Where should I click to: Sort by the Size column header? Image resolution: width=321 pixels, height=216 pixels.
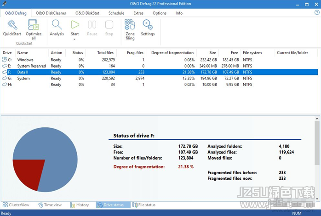pyautogui.click(x=212, y=52)
